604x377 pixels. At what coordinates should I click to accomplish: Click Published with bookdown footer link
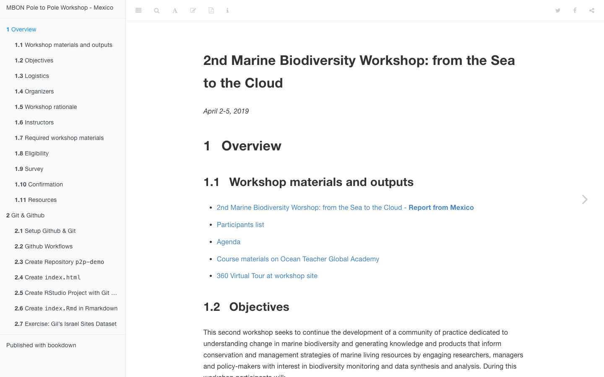(x=41, y=345)
